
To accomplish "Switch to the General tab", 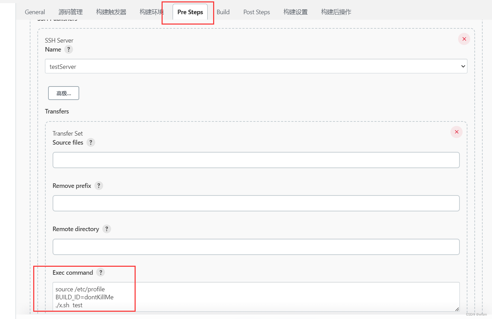I will coord(35,12).
